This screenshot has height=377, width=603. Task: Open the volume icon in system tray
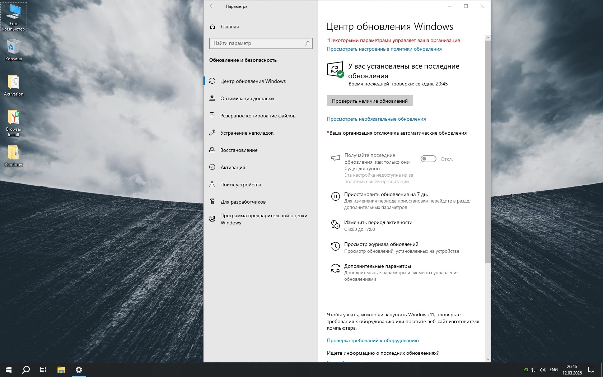point(543,370)
